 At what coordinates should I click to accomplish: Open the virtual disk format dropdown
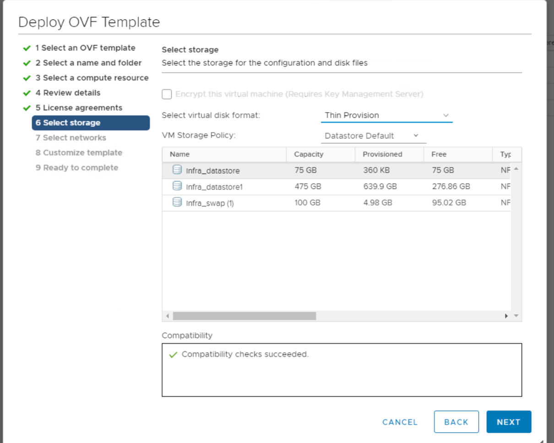[386, 115]
